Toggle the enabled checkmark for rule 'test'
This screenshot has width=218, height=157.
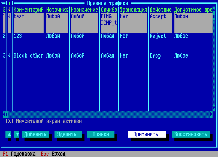10,16
